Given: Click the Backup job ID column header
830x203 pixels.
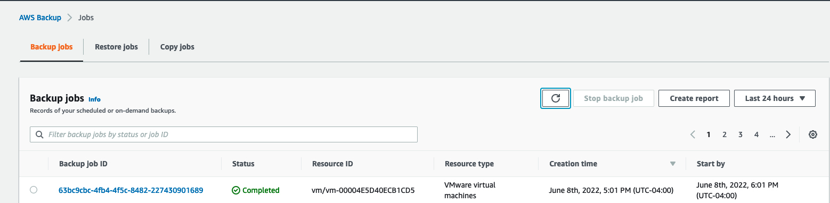Looking at the screenshot, I should click(x=83, y=164).
